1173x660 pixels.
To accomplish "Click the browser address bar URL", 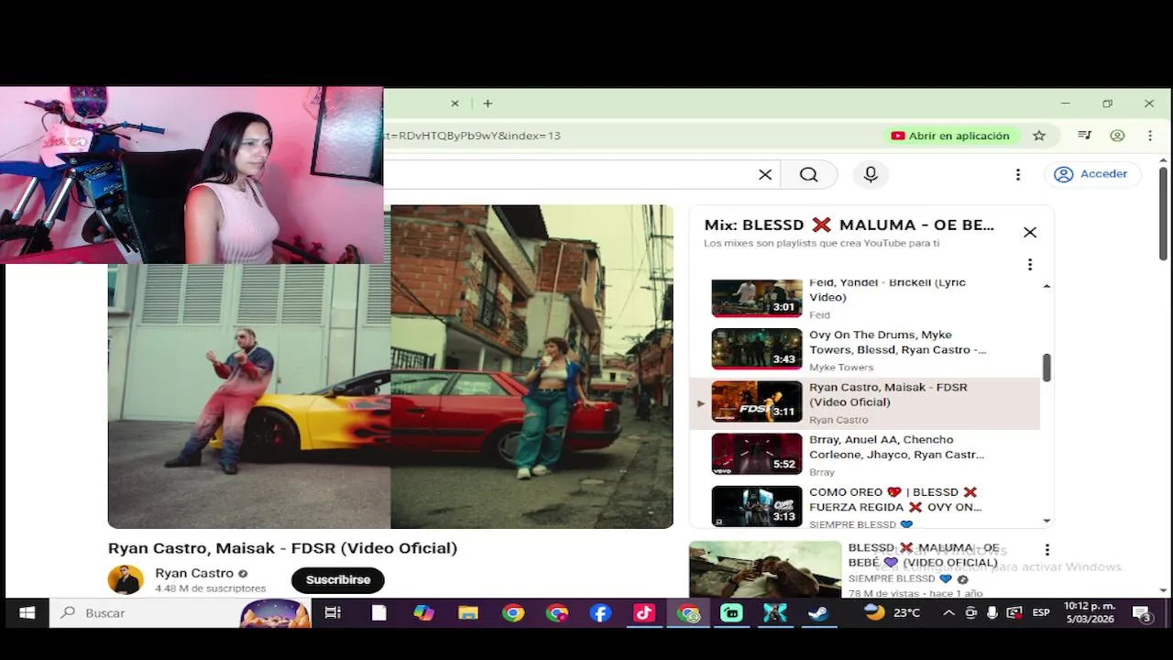I will point(473,136).
